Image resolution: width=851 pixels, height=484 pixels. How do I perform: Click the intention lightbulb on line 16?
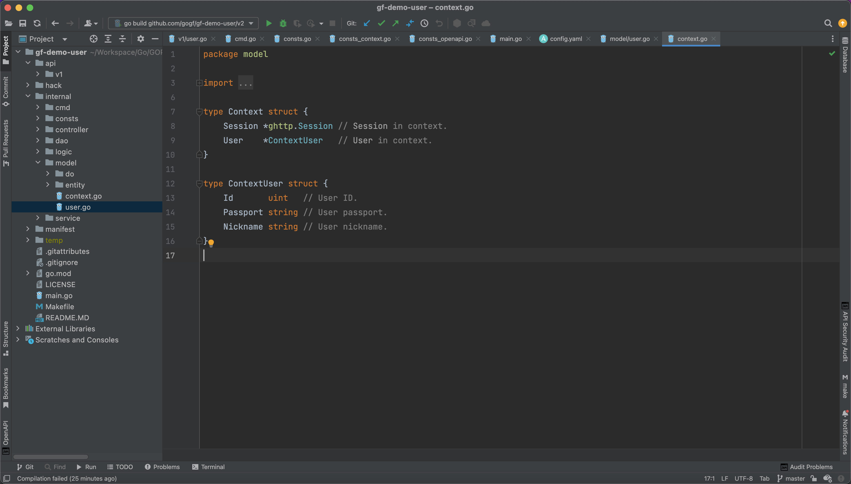coord(211,243)
